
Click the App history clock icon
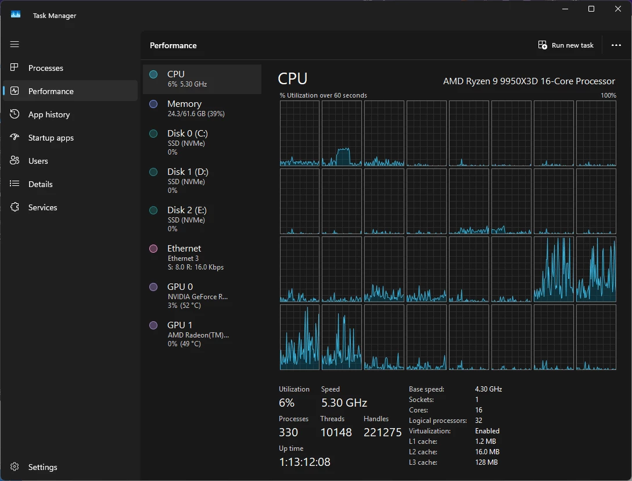[15, 114]
